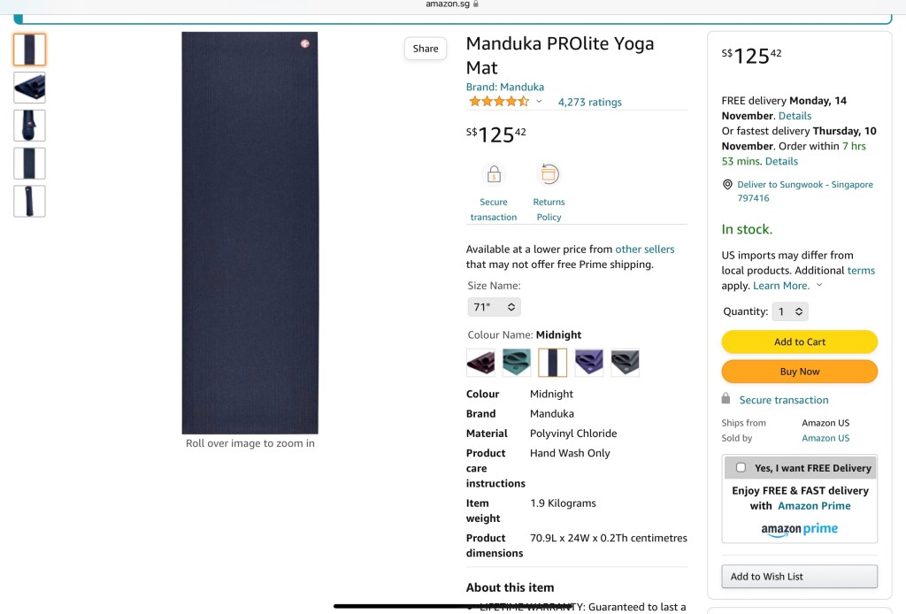Open the Size Name 71" dropdown

pyautogui.click(x=494, y=307)
